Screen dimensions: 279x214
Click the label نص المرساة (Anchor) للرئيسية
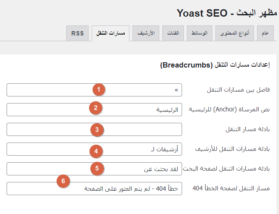(x=229, y=110)
